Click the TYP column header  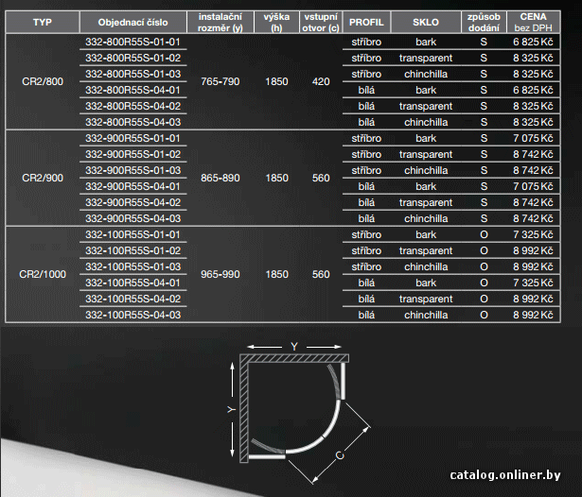click(43, 23)
